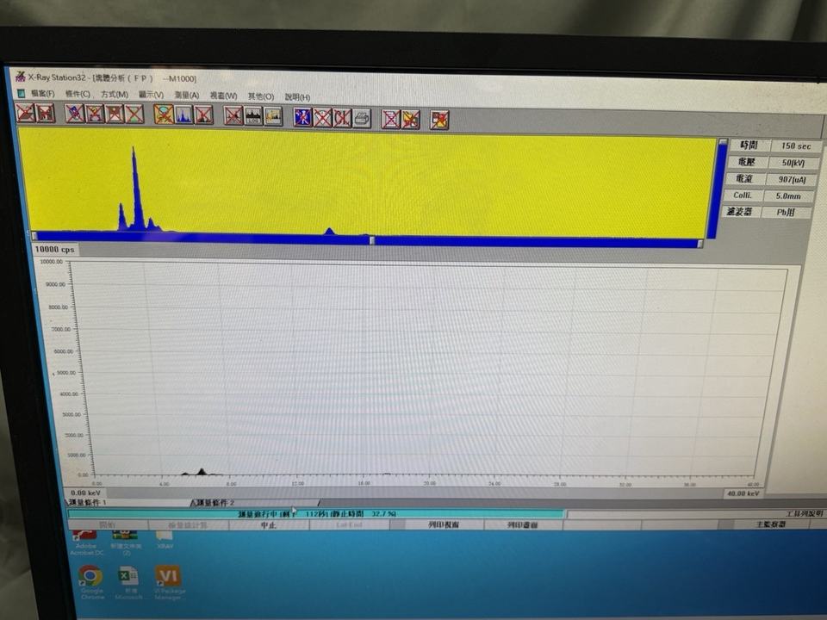827x620 pixels.
Task: Click the greyed Lot End button
Action: (x=349, y=525)
